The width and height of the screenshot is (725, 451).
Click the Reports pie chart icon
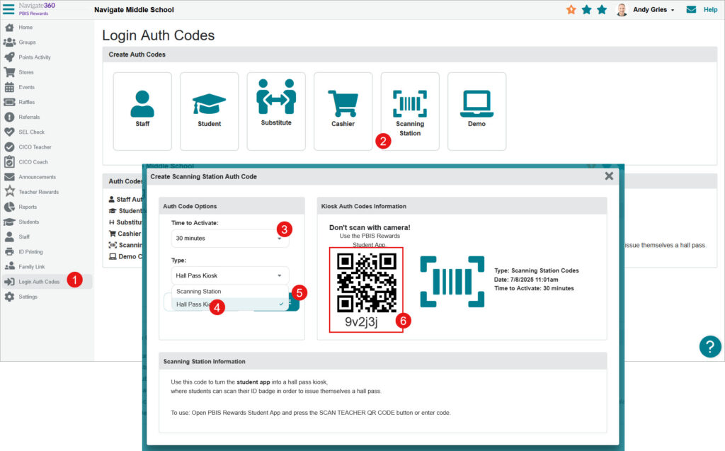pyautogui.click(x=9, y=207)
